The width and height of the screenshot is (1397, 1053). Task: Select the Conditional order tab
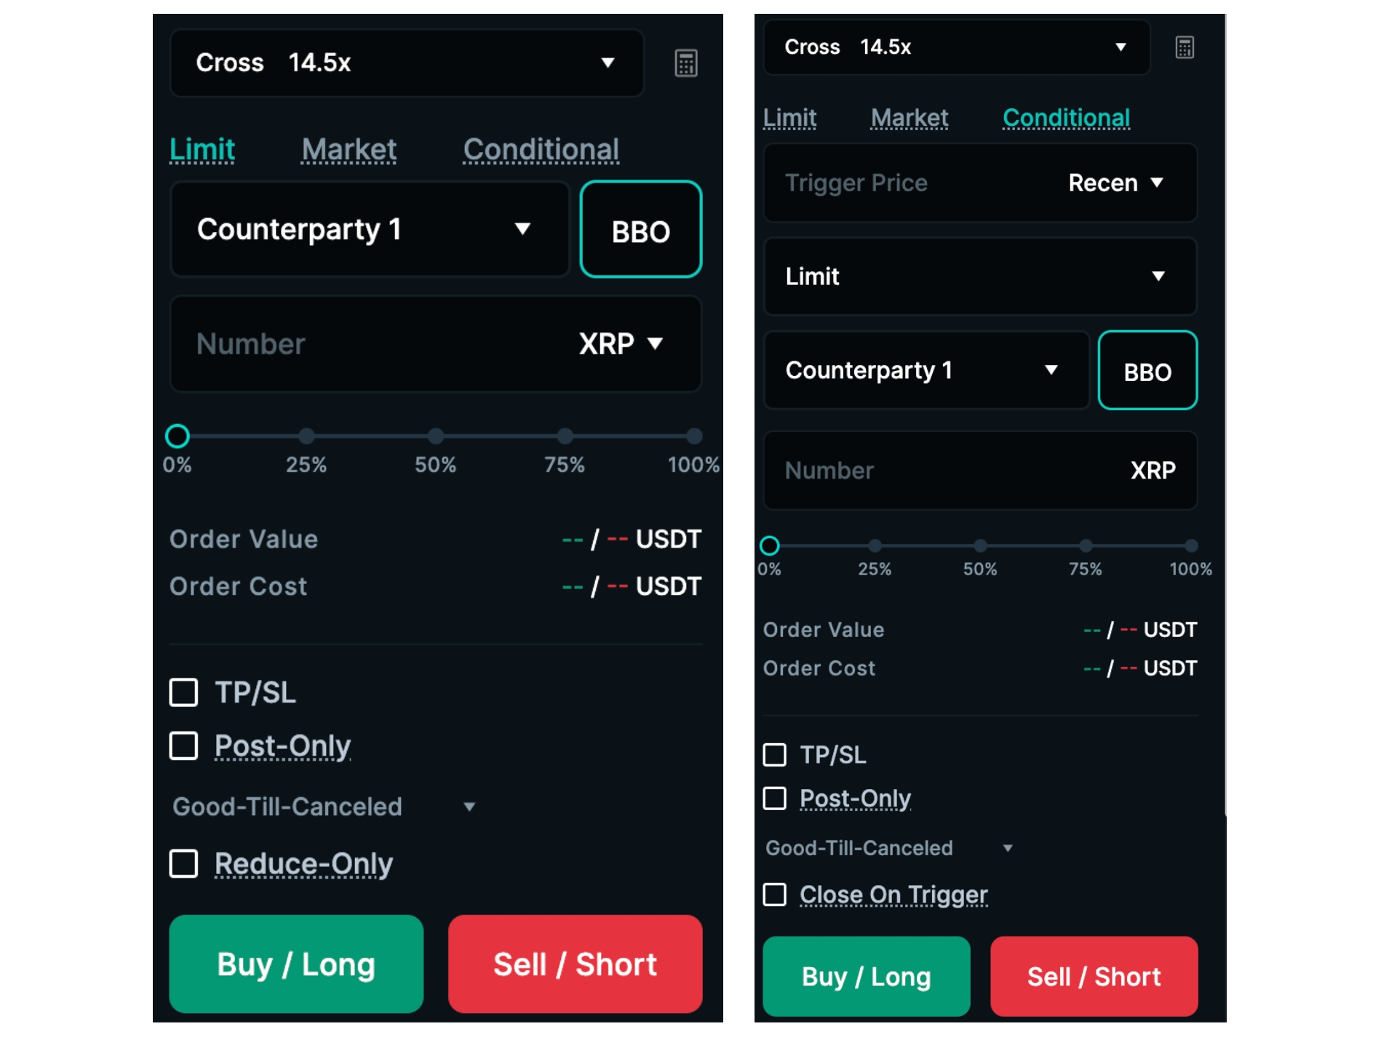(541, 149)
